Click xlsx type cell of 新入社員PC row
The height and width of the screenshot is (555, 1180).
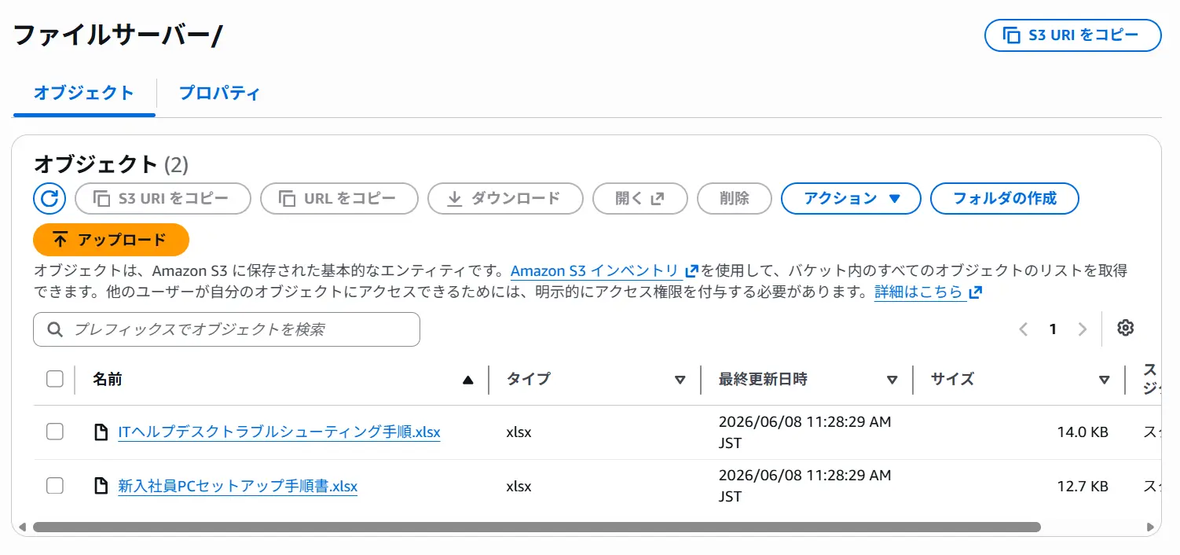point(519,486)
